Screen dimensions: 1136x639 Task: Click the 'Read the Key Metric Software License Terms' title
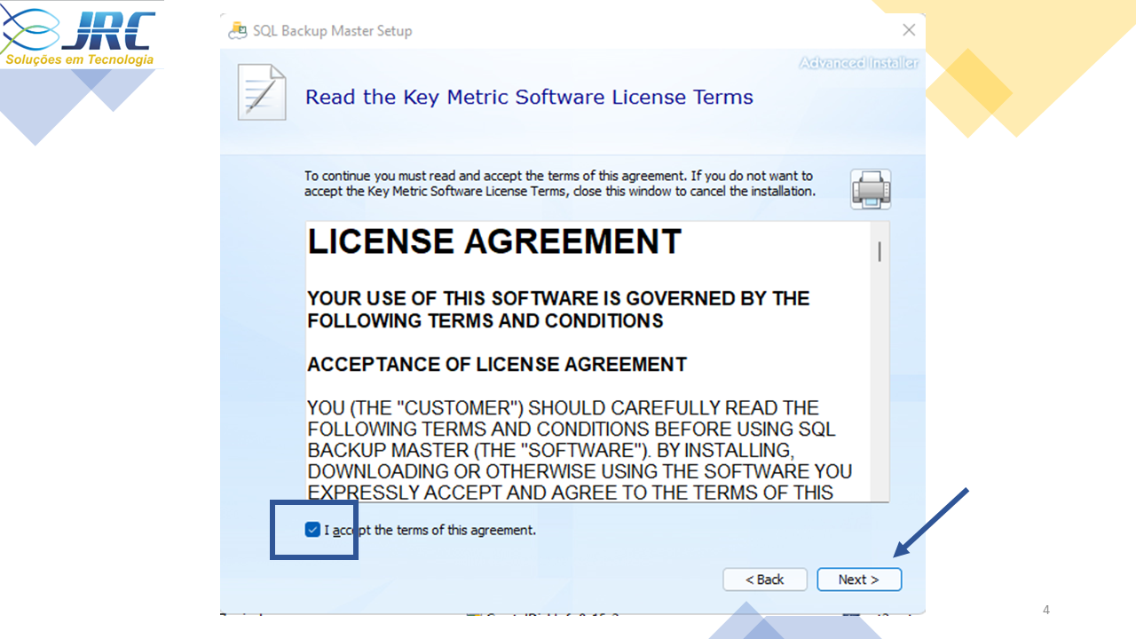click(x=529, y=98)
